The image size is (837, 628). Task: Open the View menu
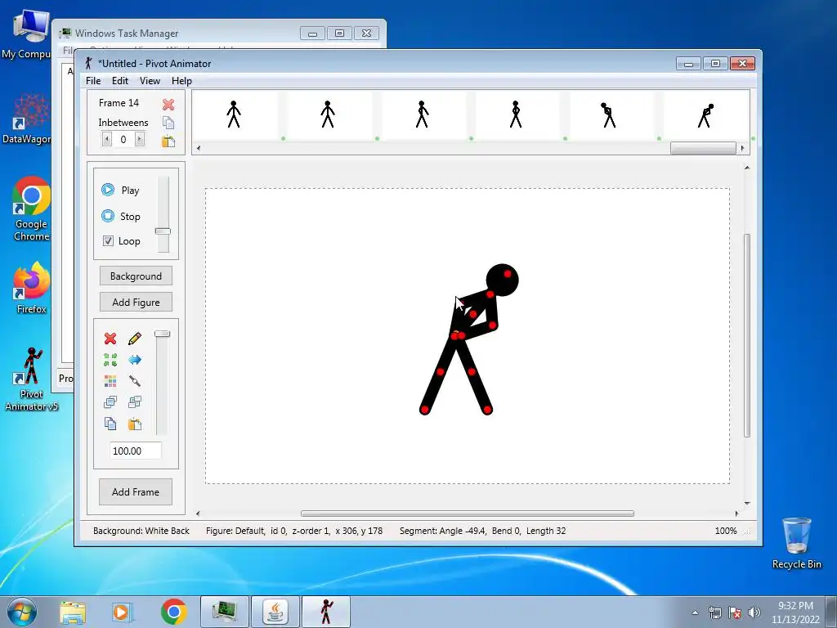click(x=150, y=81)
